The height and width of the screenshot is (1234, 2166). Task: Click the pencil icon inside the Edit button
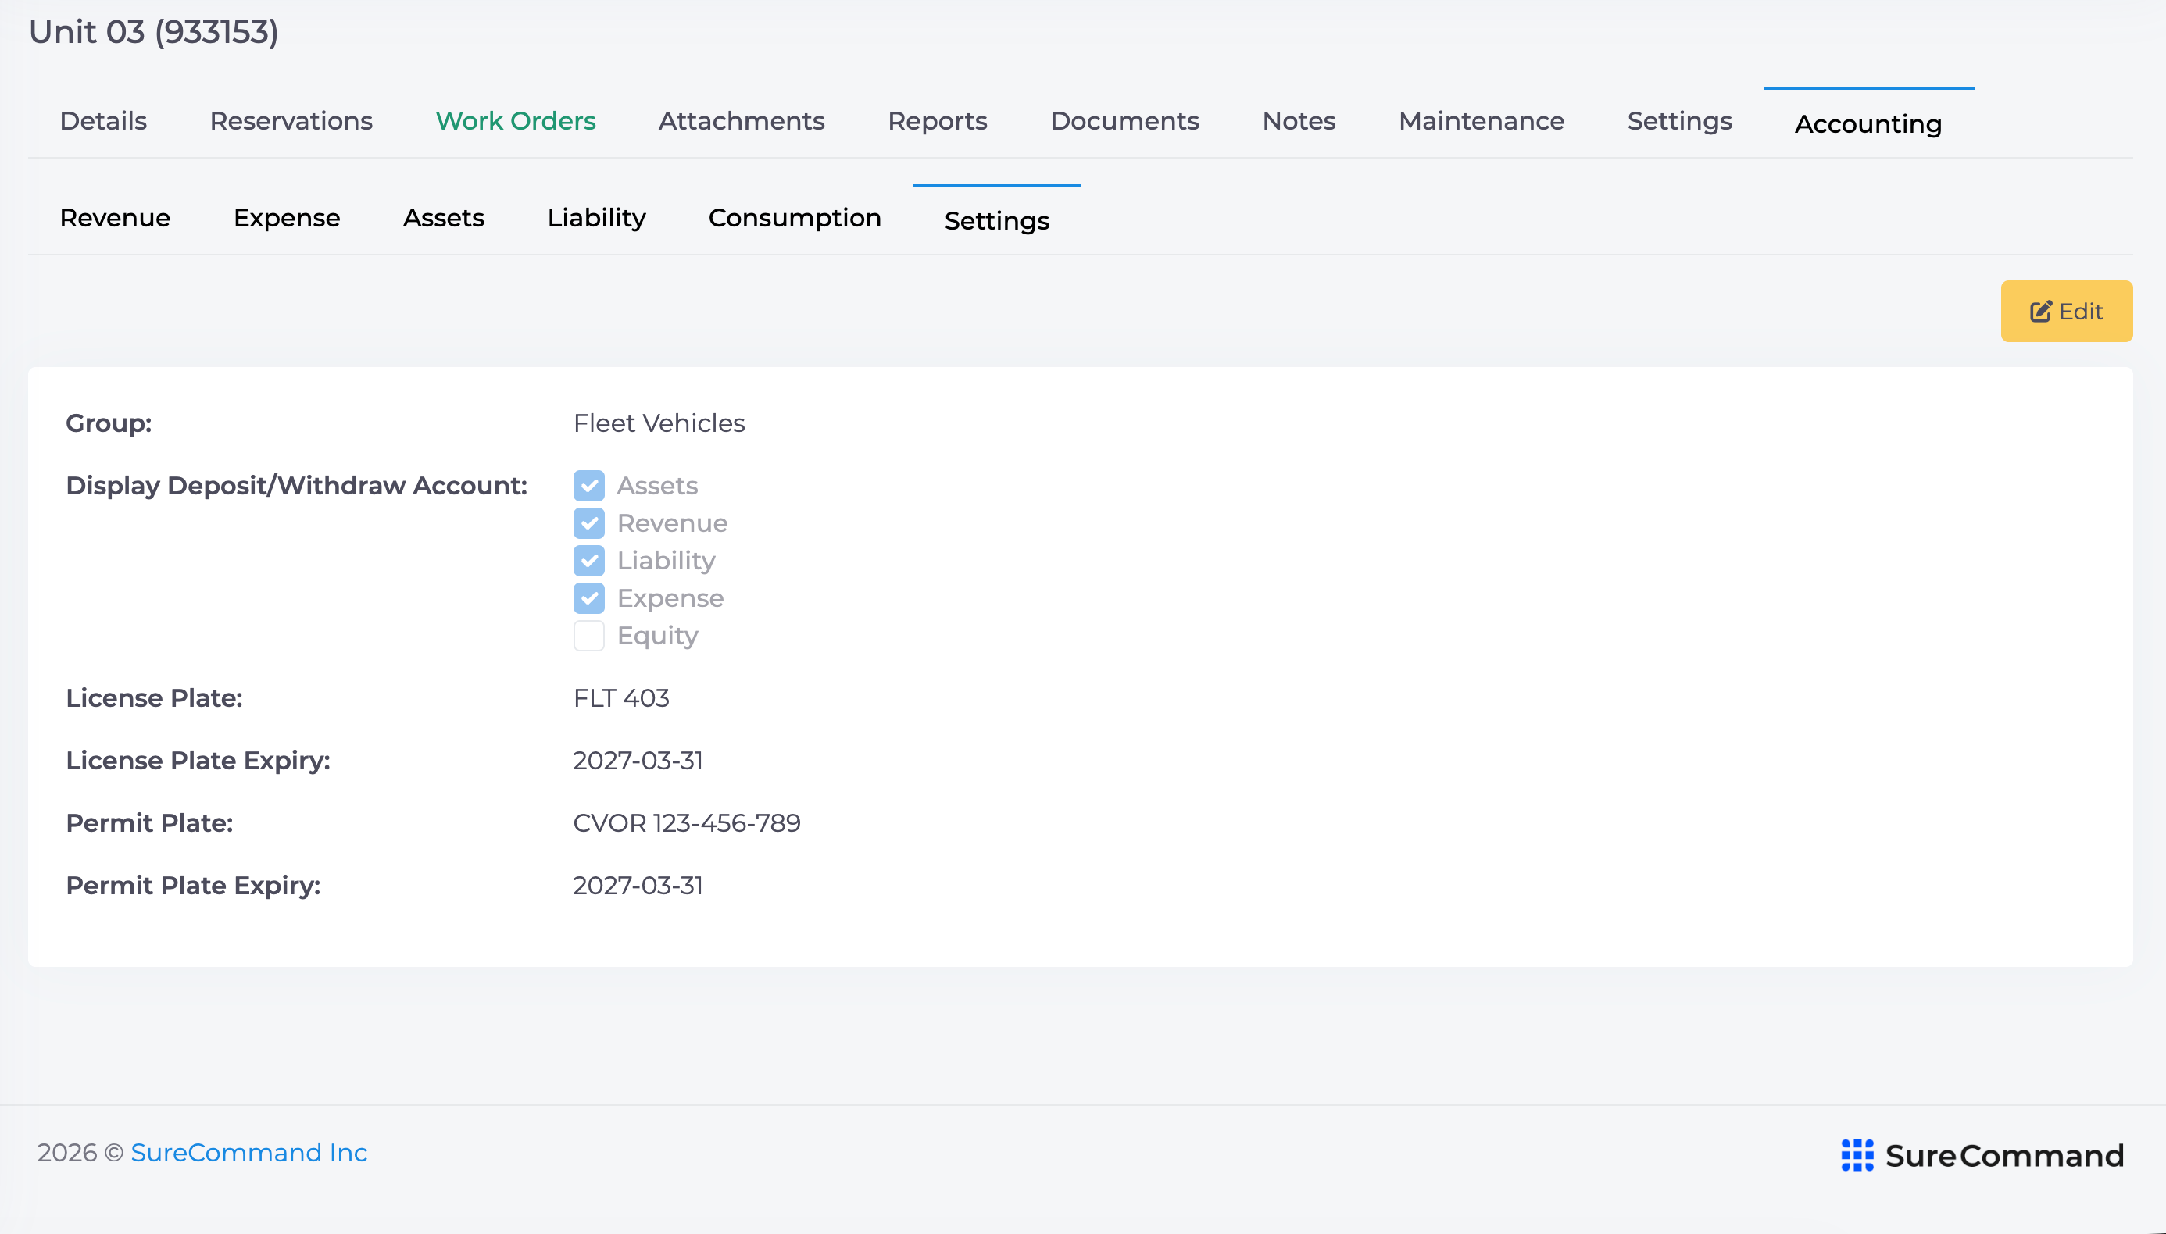pos(2040,311)
